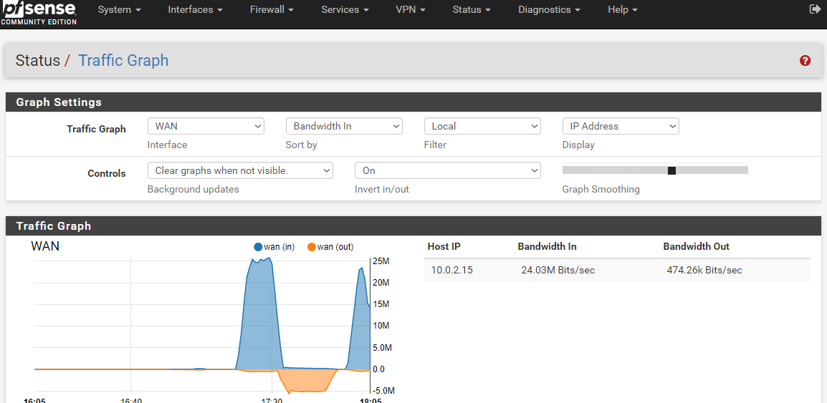Open the VPN menu
Viewport: 827px width, 403px height.
coord(411,10)
